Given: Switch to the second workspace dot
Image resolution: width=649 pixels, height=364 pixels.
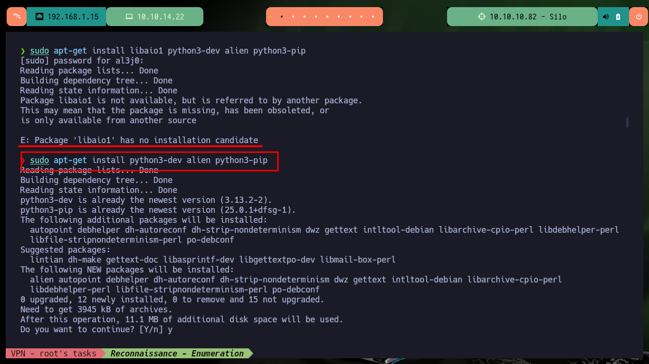Looking at the screenshot, I should (x=282, y=17).
